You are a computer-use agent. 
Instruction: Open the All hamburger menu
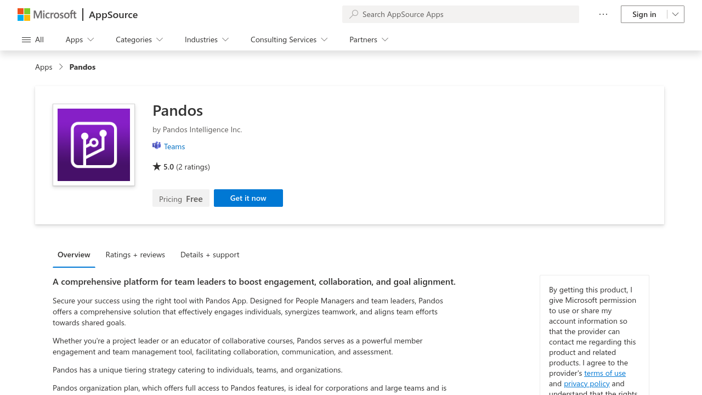(x=33, y=39)
